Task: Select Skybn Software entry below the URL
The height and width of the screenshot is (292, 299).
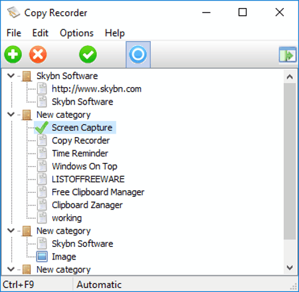Action: pyautogui.click(x=82, y=102)
